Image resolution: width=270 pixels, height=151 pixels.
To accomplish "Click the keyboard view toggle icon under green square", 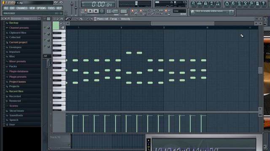I will 62,27.
